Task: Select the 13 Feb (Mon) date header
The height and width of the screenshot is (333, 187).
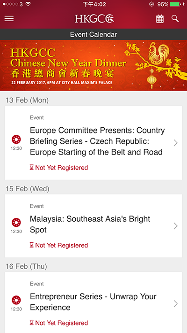Action: 27,100
